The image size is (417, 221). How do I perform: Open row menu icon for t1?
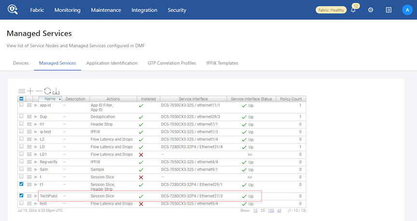pyautogui.click(x=29, y=185)
